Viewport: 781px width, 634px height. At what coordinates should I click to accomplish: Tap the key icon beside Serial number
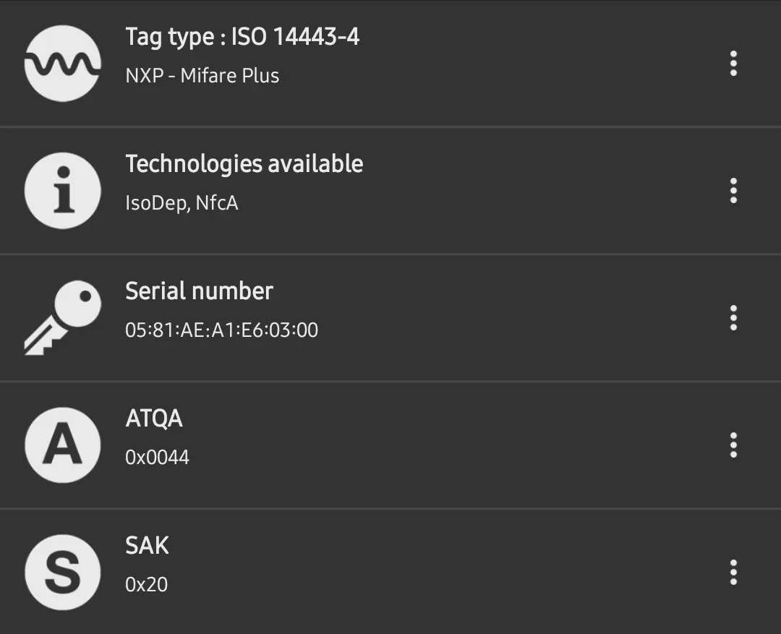(x=62, y=318)
